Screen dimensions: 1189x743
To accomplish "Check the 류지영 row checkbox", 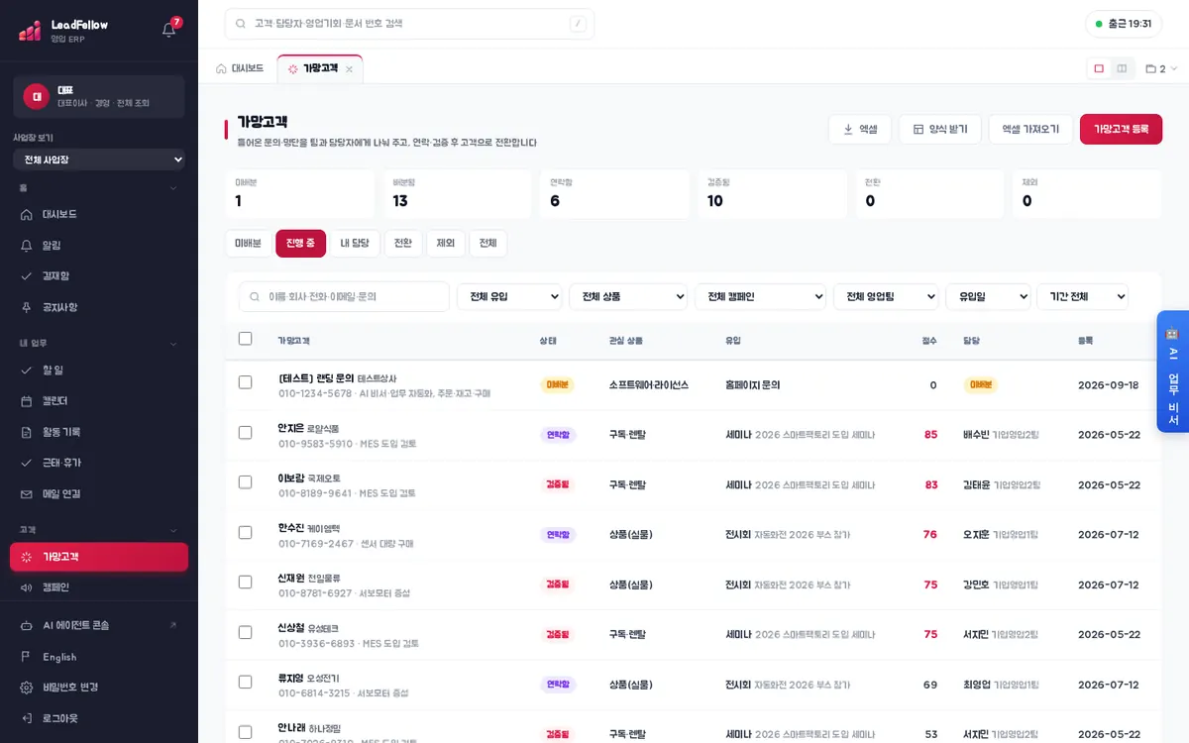I will [246, 683].
